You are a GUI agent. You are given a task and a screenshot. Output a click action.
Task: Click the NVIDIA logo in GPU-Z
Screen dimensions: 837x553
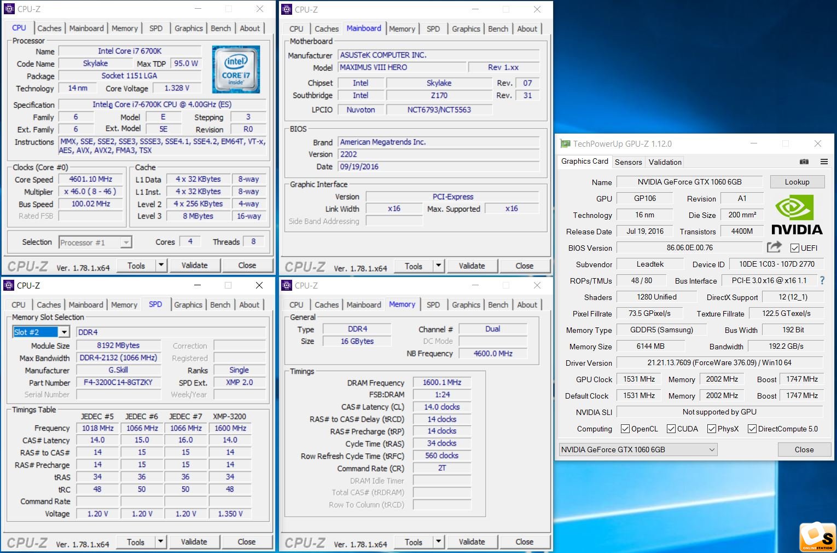797,216
